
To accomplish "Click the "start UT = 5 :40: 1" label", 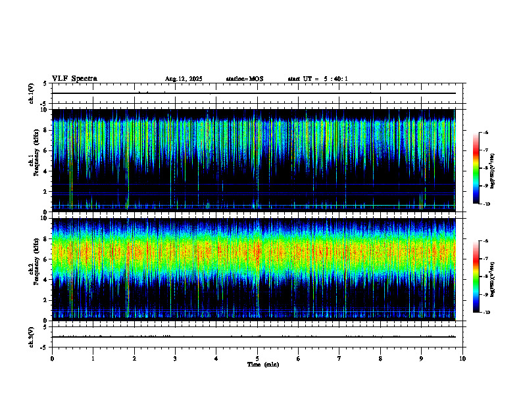I will point(318,79).
